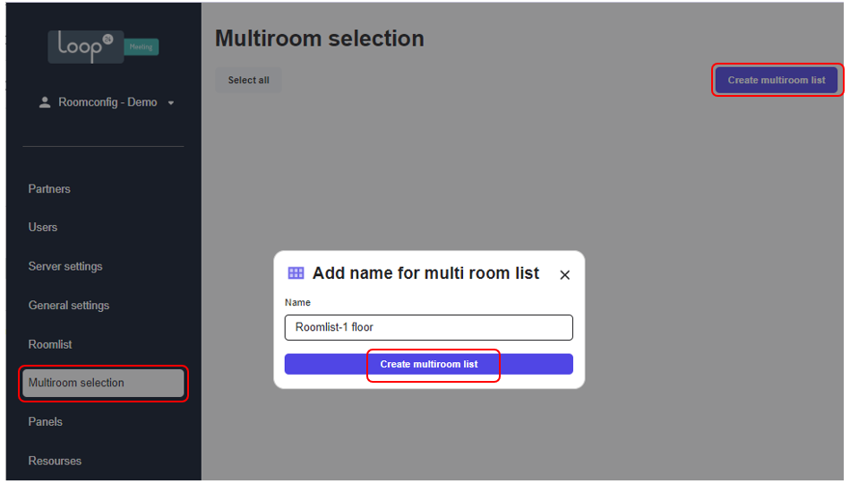Close the Add name dialog
Image resolution: width=850 pixels, height=484 pixels.
coord(565,275)
